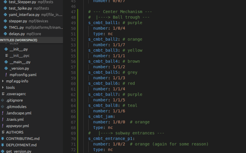The height and width of the screenshot is (153, 246).
Task: Expand the mpf.egg-info folder arrow
Action: pos(3,81)
